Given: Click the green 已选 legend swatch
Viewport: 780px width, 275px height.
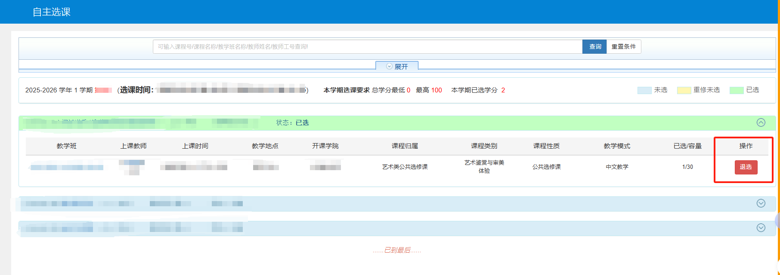Looking at the screenshot, I should tap(736, 90).
